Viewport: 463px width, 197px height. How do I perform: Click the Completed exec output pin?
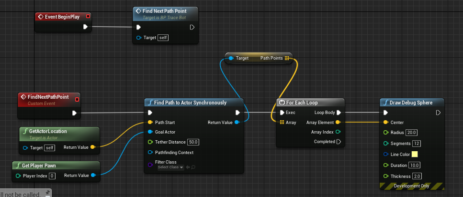pos(339,142)
